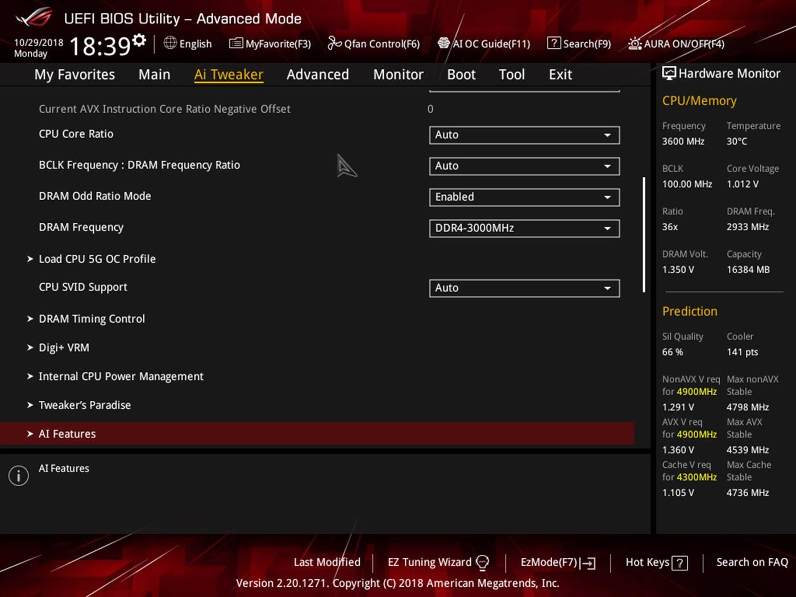
Task: Change DRAM Odd Ratio Mode setting
Action: click(x=524, y=197)
